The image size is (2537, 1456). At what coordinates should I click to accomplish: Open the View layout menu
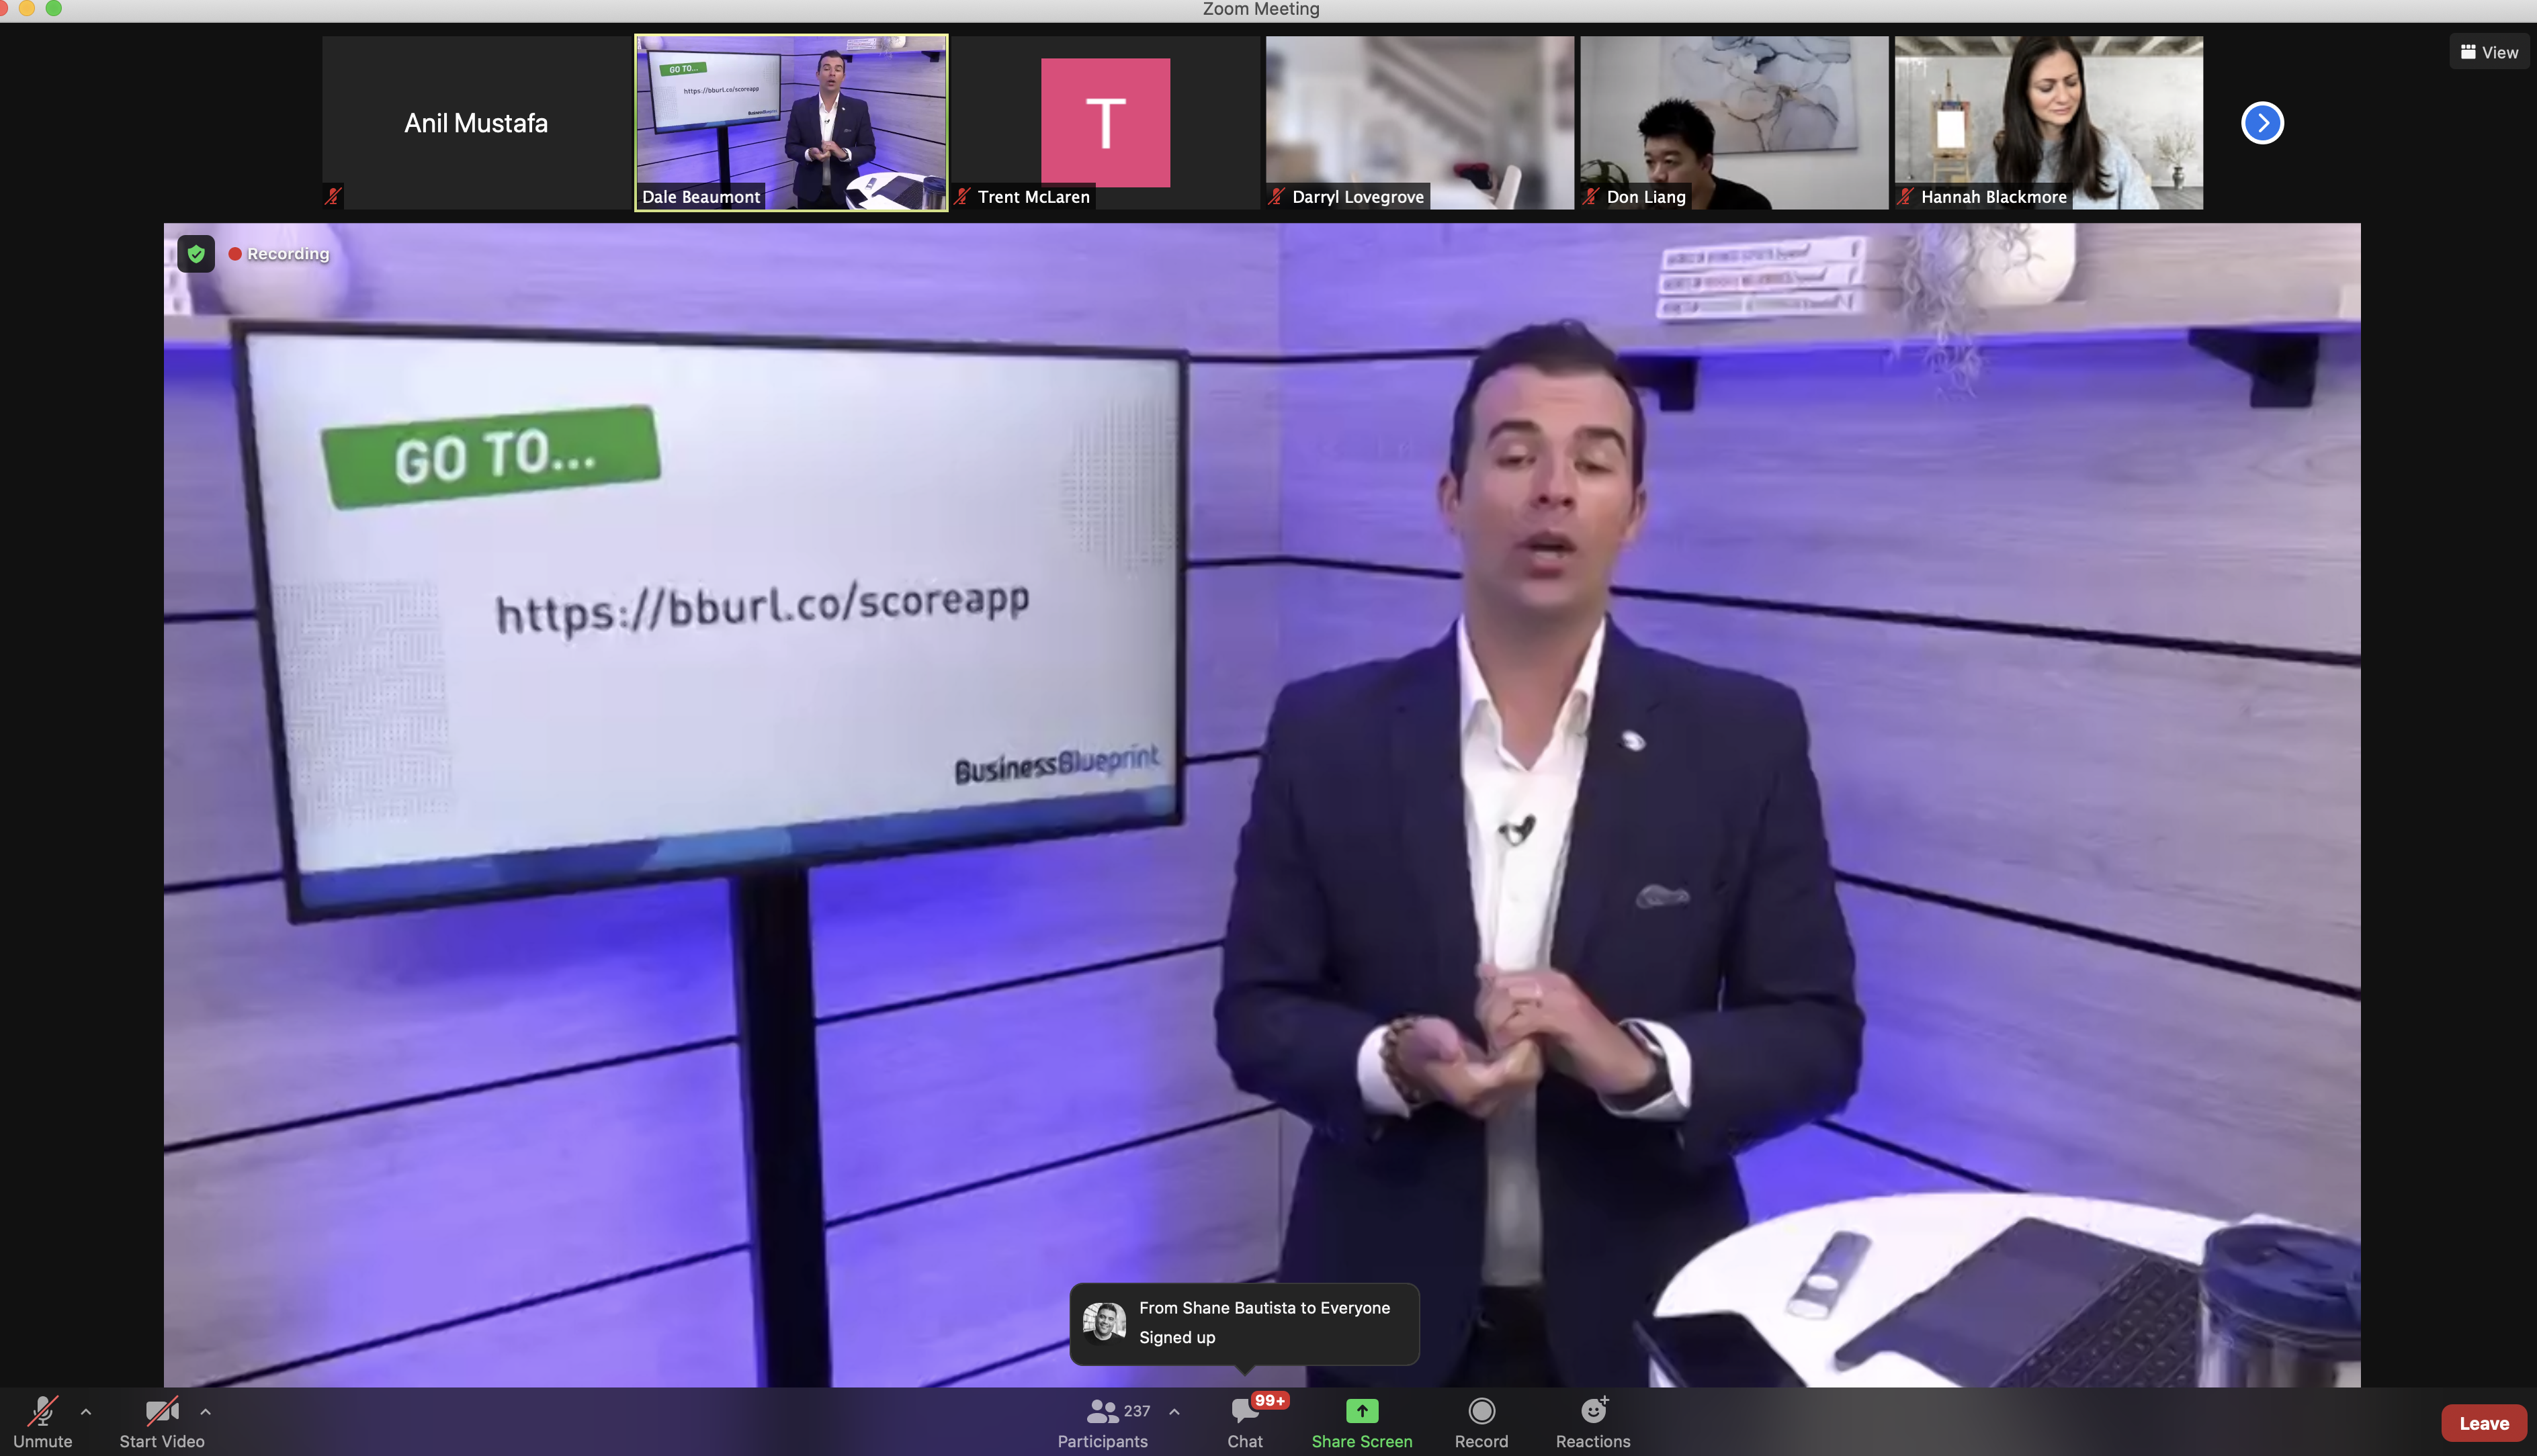pyautogui.click(x=2489, y=52)
